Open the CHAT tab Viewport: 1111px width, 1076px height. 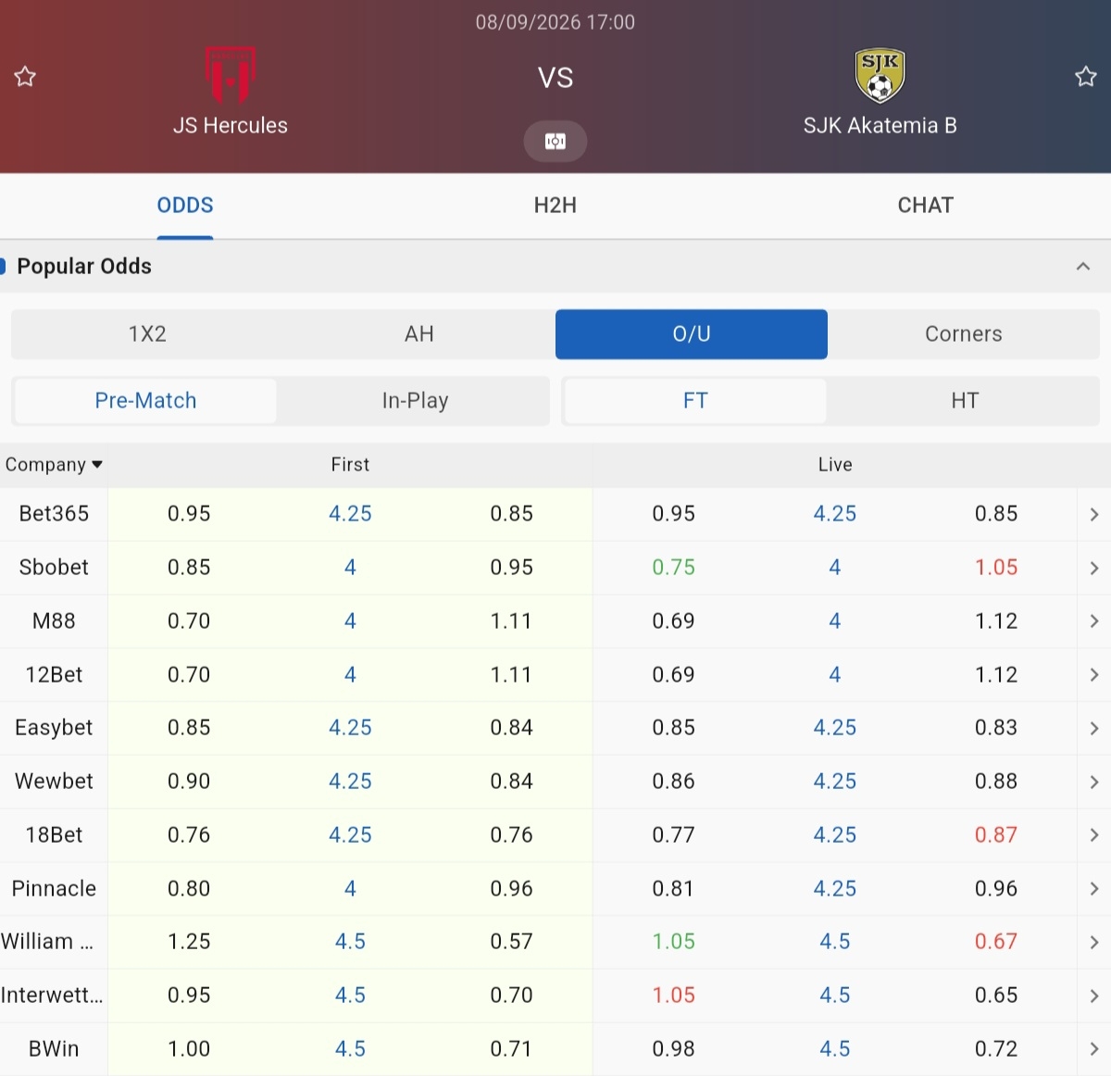click(926, 206)
